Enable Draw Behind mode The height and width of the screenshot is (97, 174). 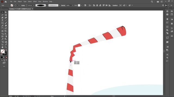pos(4,60)
